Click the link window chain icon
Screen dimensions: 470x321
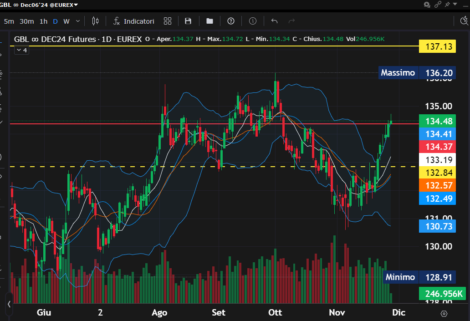(438, 5)
